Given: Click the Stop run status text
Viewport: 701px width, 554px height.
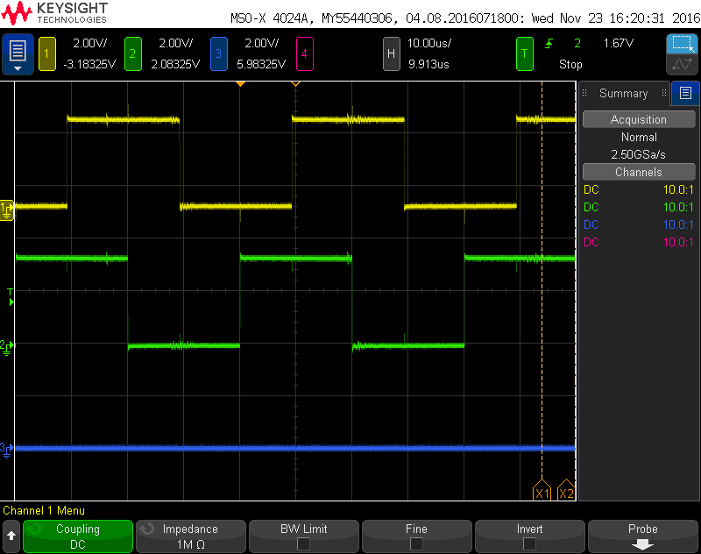Looking at the screenshot, I should click(570, 64).
